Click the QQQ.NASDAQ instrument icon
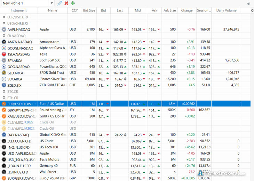Image resolution: width=254 pixels, height=181 pixels. (x=4, y=67)
